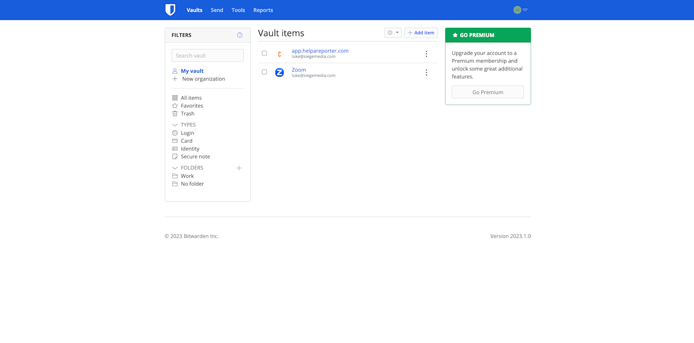Click the Version 2023.1.0 text
This screenshot has height=343, width=694.
coord(511,236)
